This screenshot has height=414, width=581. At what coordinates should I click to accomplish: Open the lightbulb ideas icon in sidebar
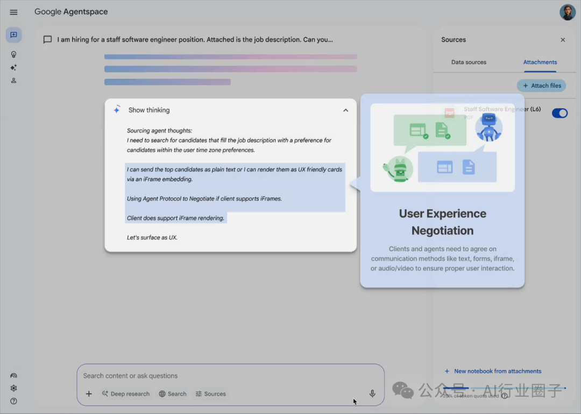coord(13,54)
